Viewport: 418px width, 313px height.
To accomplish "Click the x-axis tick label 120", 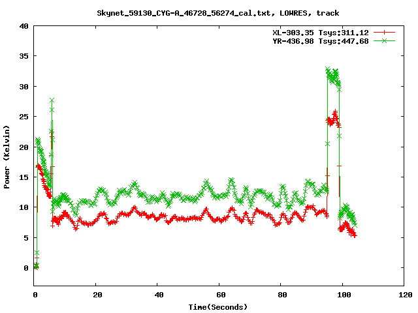I will (405, 295).
